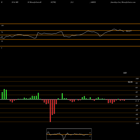
Task: Click the MR value reading beside the 80 label
Action: (x=130, y=82)
